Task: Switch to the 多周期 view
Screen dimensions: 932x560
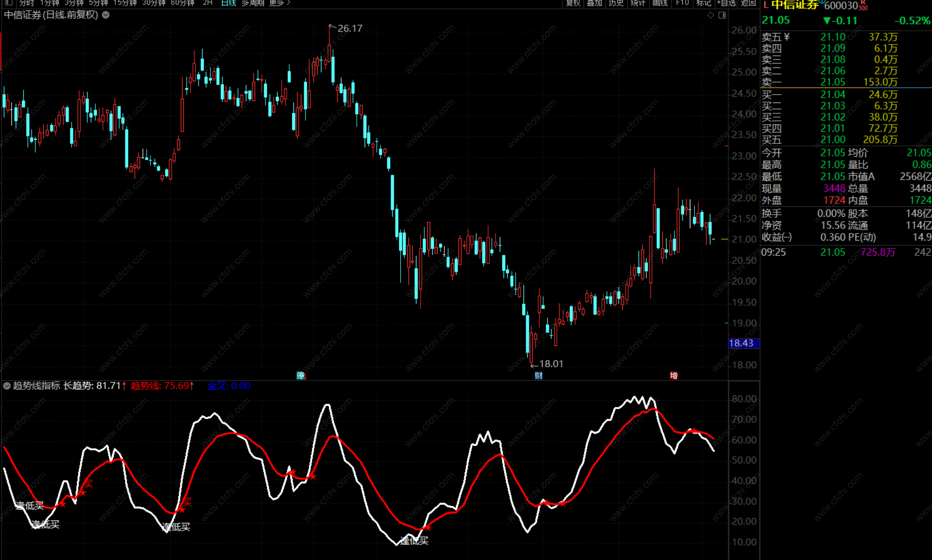Action: click(x=253, y=3)
